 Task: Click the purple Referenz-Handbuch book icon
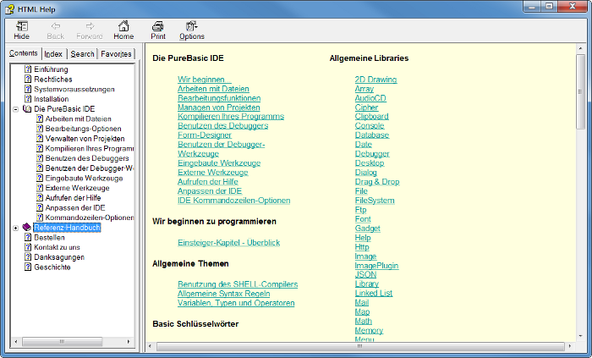pos(27,228)
